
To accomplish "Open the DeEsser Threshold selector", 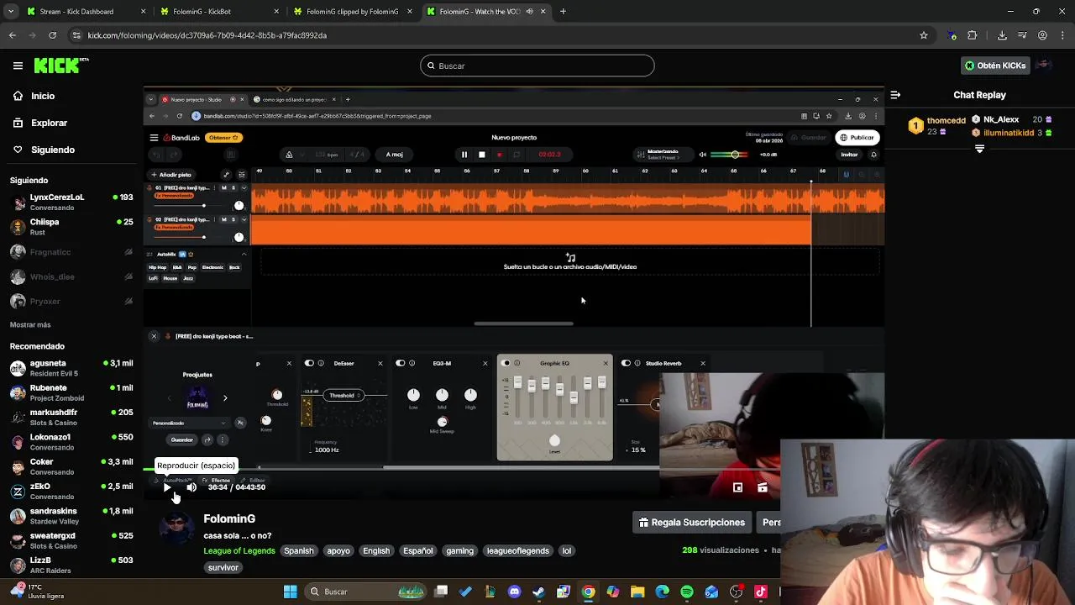I will click(x=345, y=395).
